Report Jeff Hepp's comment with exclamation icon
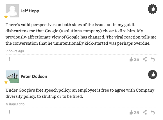This screenshot has height=120, width=163. click(x=9, y=59)
